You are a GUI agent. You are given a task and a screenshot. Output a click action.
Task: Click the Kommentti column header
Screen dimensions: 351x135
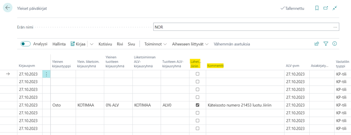pos(216,66)
